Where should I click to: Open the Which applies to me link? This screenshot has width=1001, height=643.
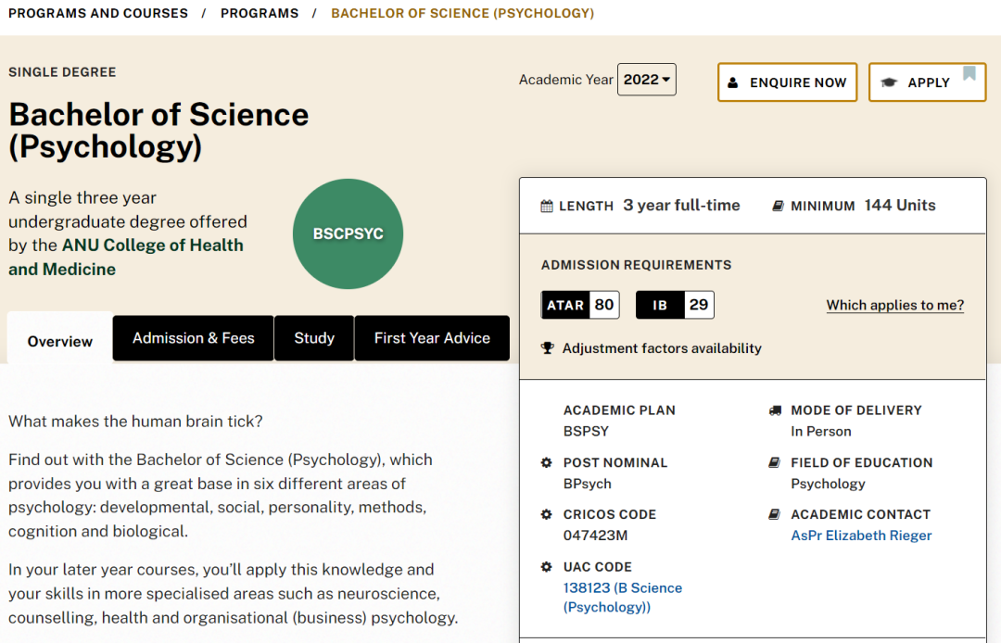pyautogui.click(x=895, y=305)
